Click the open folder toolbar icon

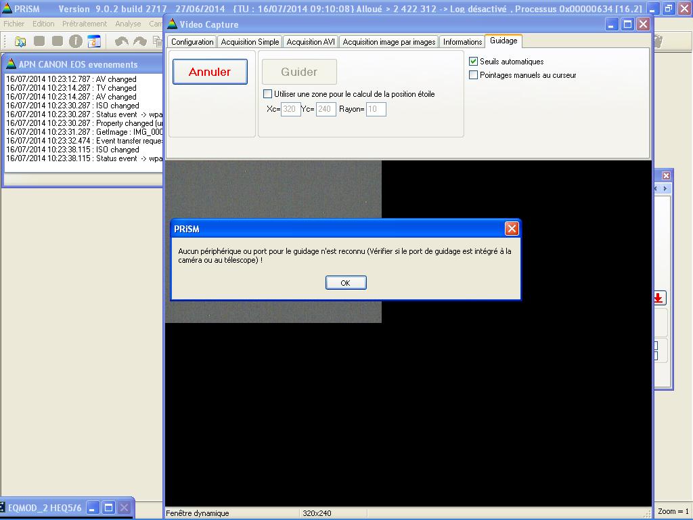pos(20,41)
